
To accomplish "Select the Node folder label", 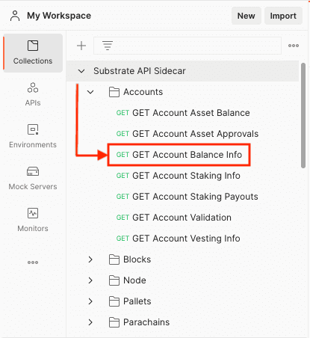I will (x=134, y=280).
